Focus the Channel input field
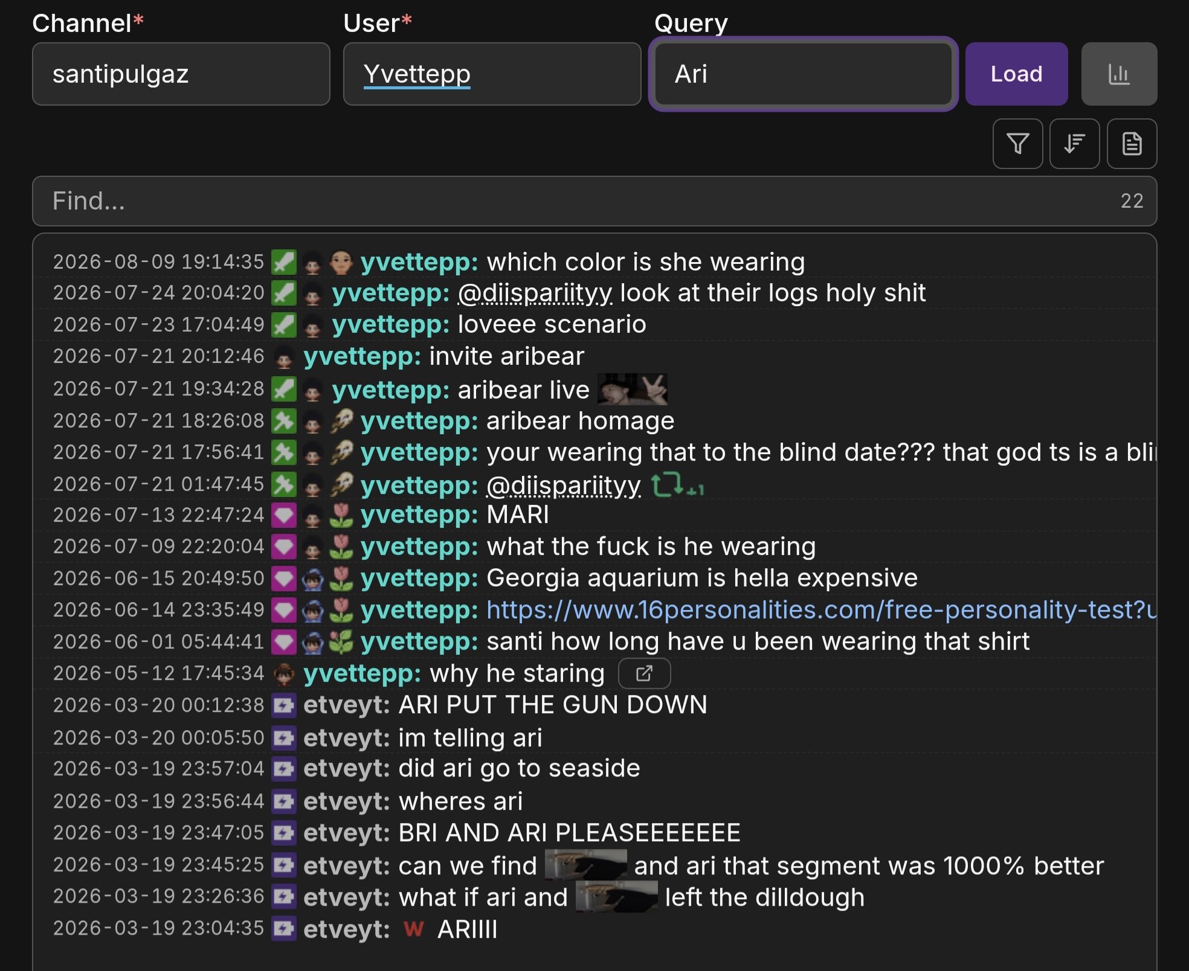The height and width of the screenshot is (971, 1189). click(x=181, y=74)
